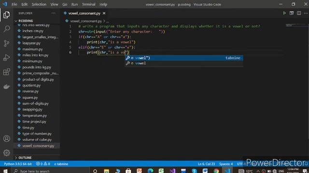The width and height of the screenshot is (309, 173).
Task: Open maximum.py file
Action: point(32,49)
